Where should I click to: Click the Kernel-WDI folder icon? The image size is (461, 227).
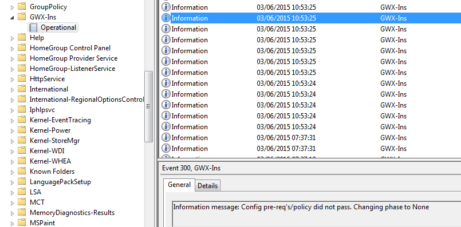22,150
